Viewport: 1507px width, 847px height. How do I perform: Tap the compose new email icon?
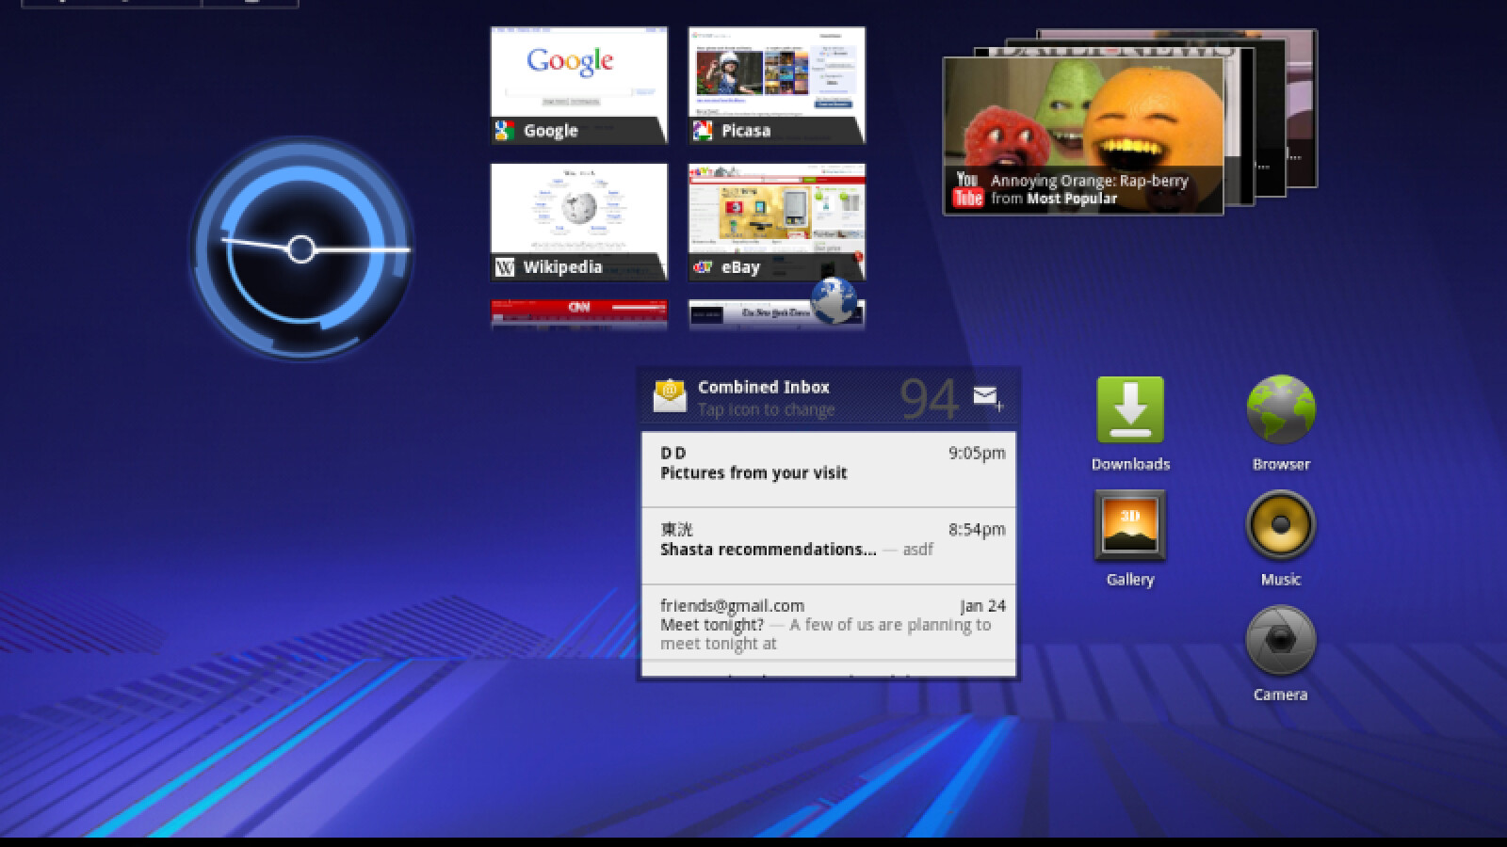tap(987, 398)
